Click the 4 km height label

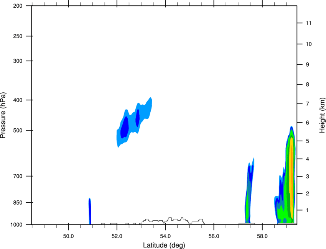[308, 159]
